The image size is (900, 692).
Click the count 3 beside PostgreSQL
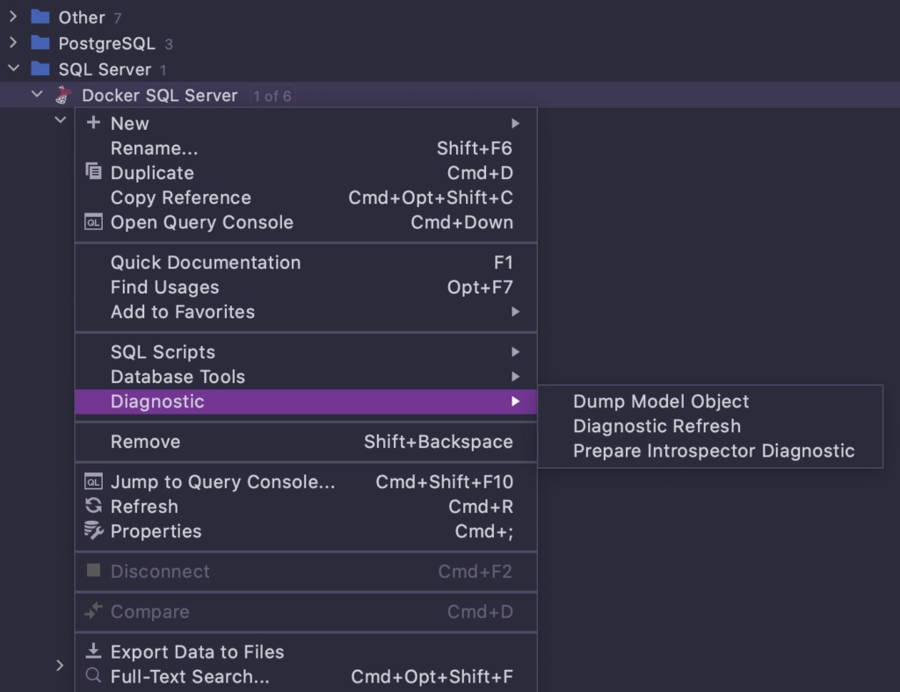169,44
